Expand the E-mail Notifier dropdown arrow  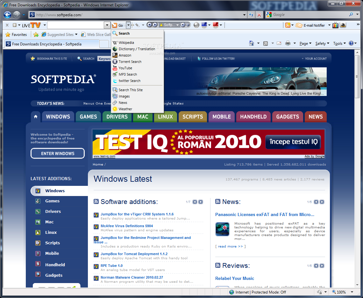click(329, 25)
